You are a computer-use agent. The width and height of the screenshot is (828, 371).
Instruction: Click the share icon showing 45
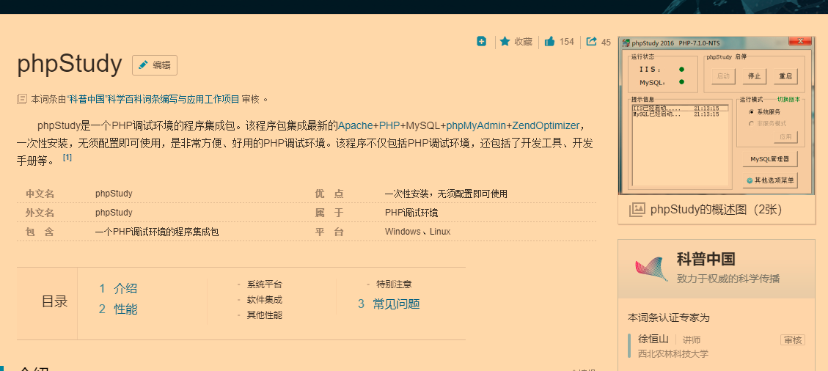591,41
